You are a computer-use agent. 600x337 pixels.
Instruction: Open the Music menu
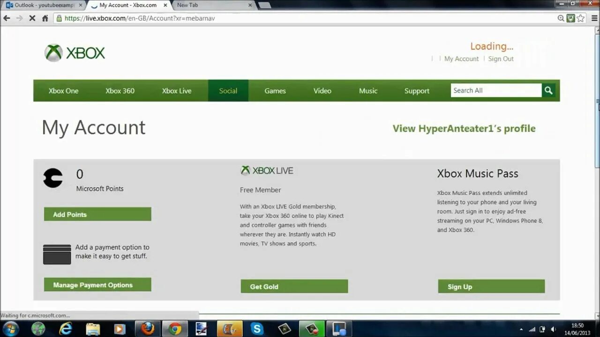click(368, 91)
